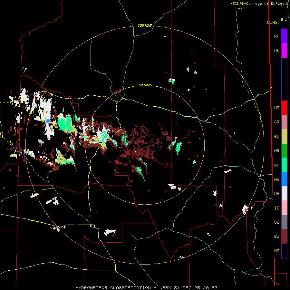Click the "ND" legend label

click(x=276, y=251)
